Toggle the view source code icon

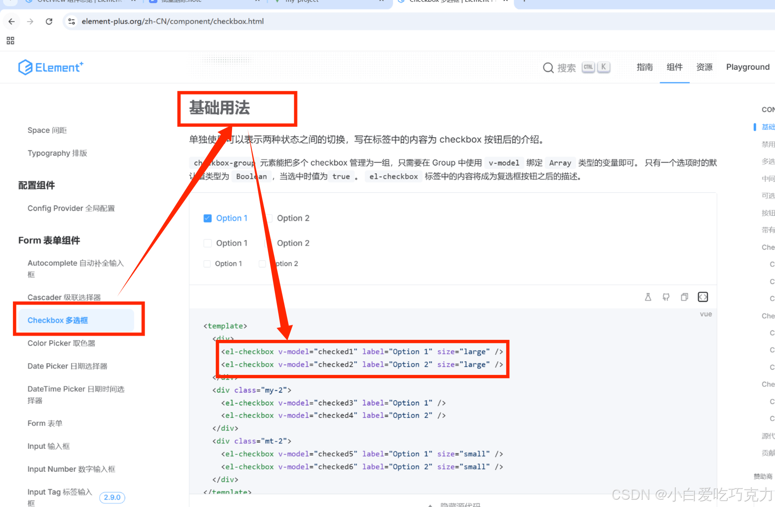703,297
